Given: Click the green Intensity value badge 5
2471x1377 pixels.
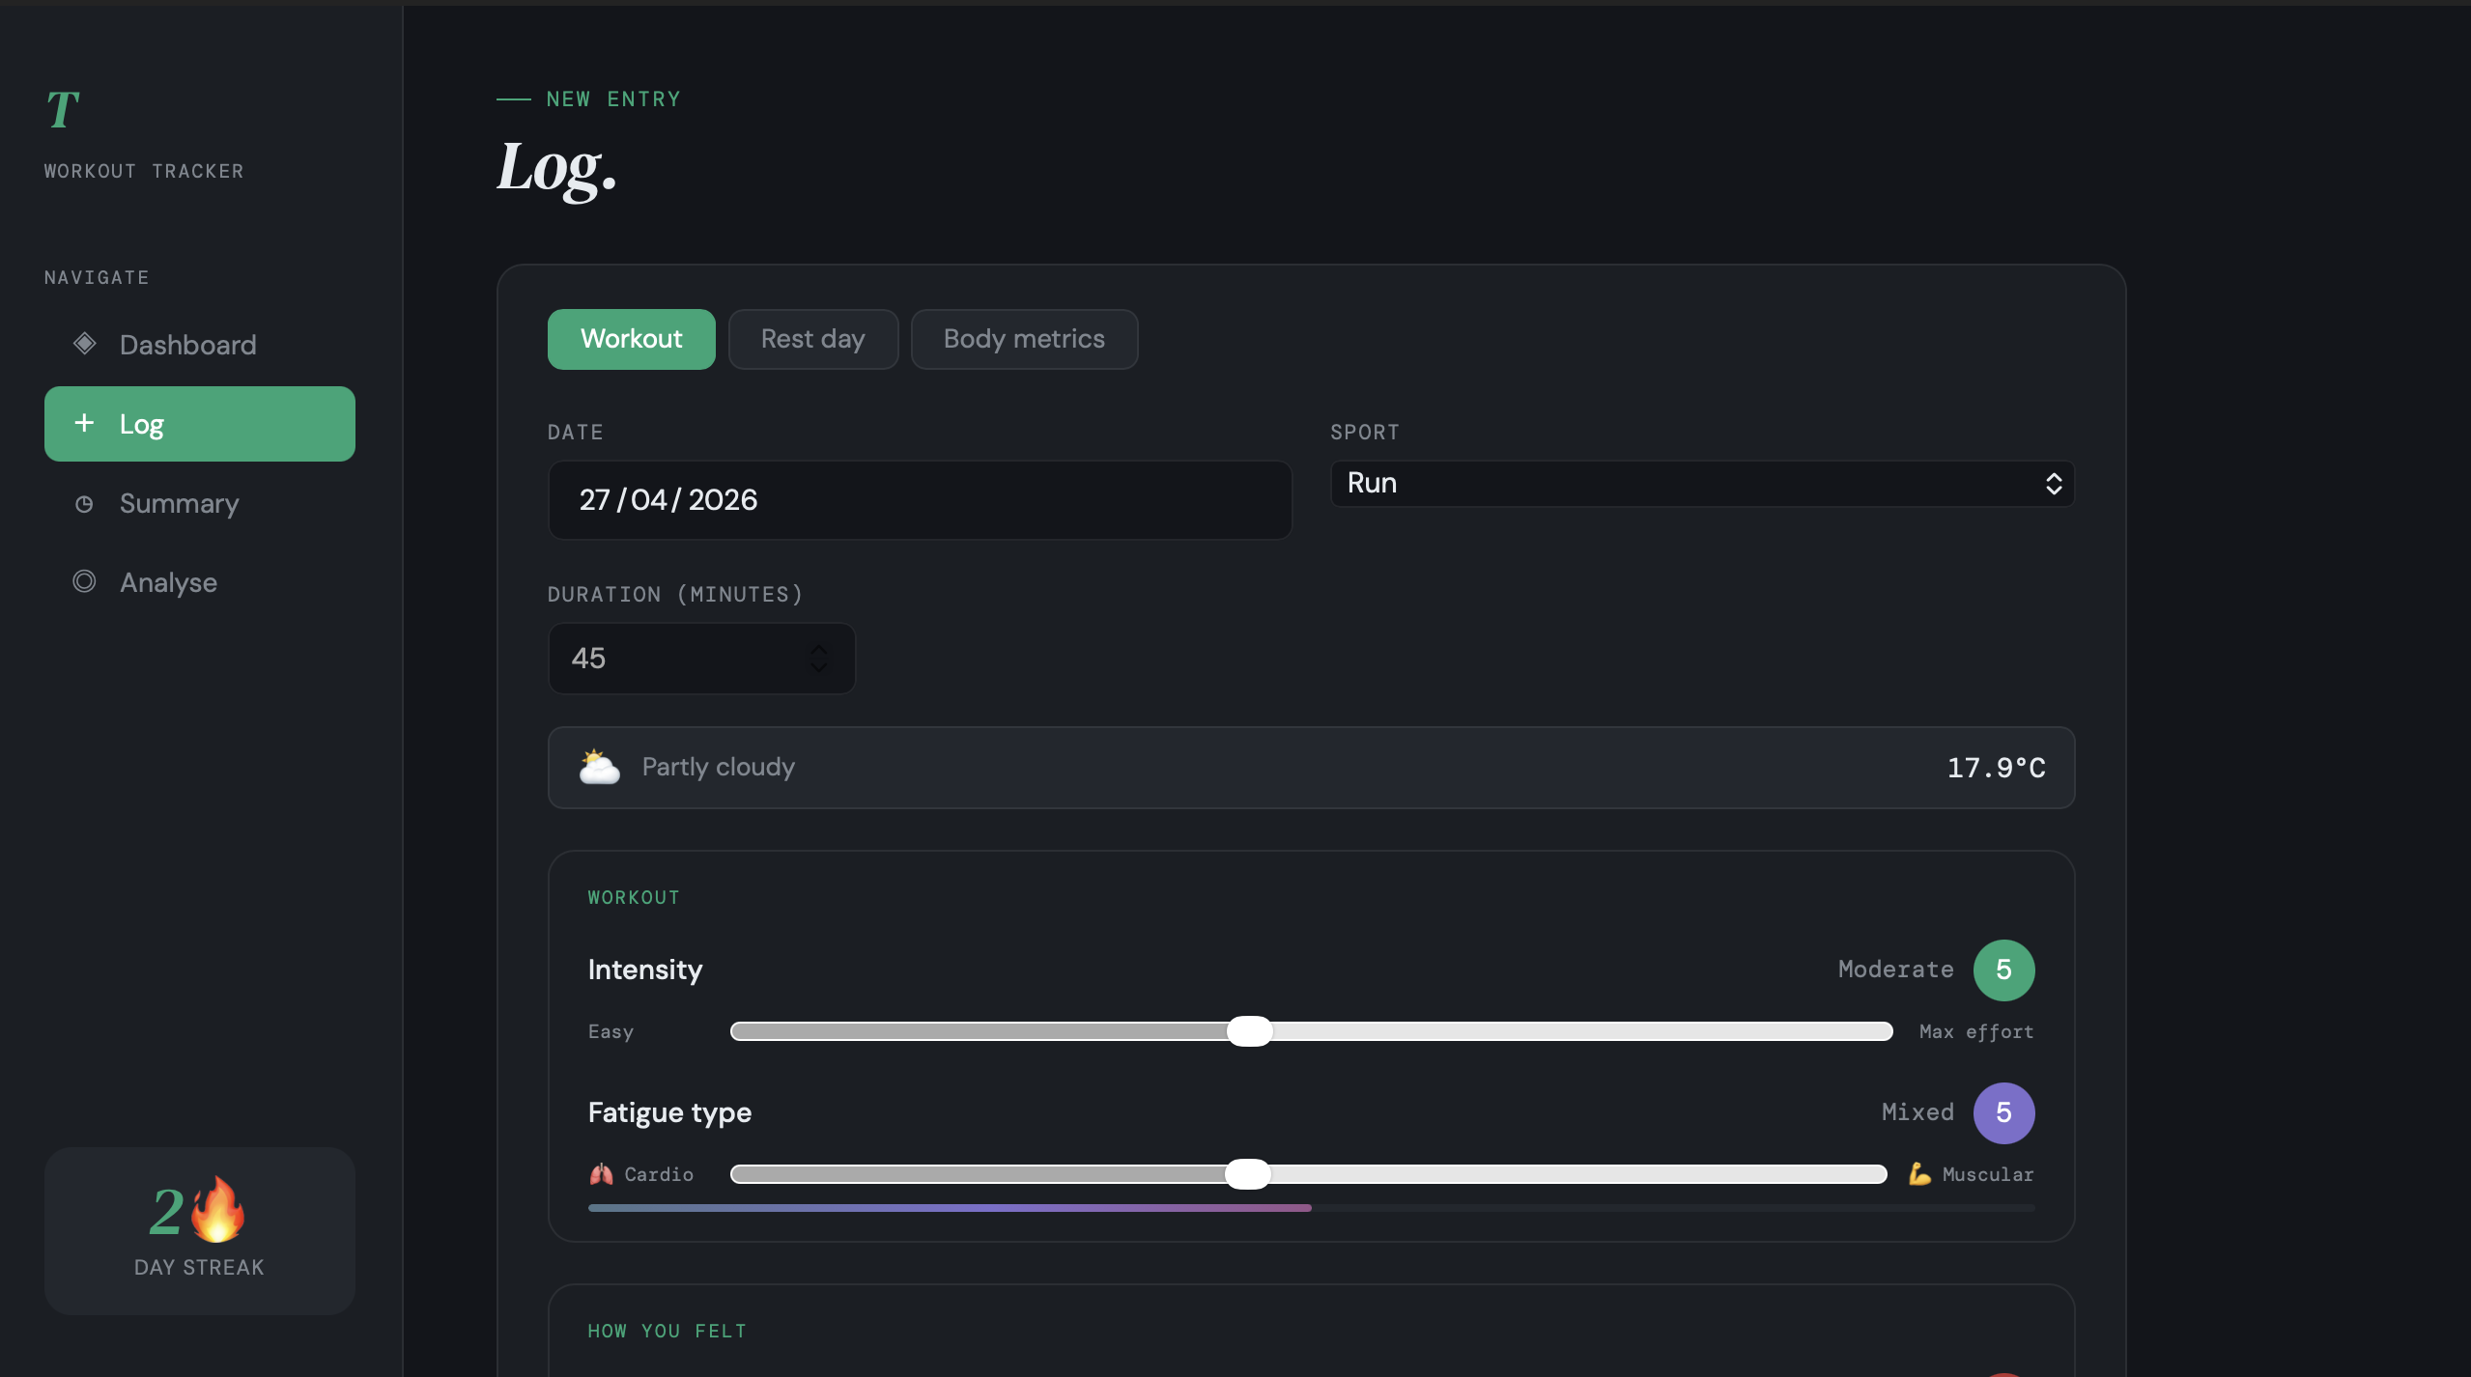Looking at the screenshot, I should pos(2004,970).
